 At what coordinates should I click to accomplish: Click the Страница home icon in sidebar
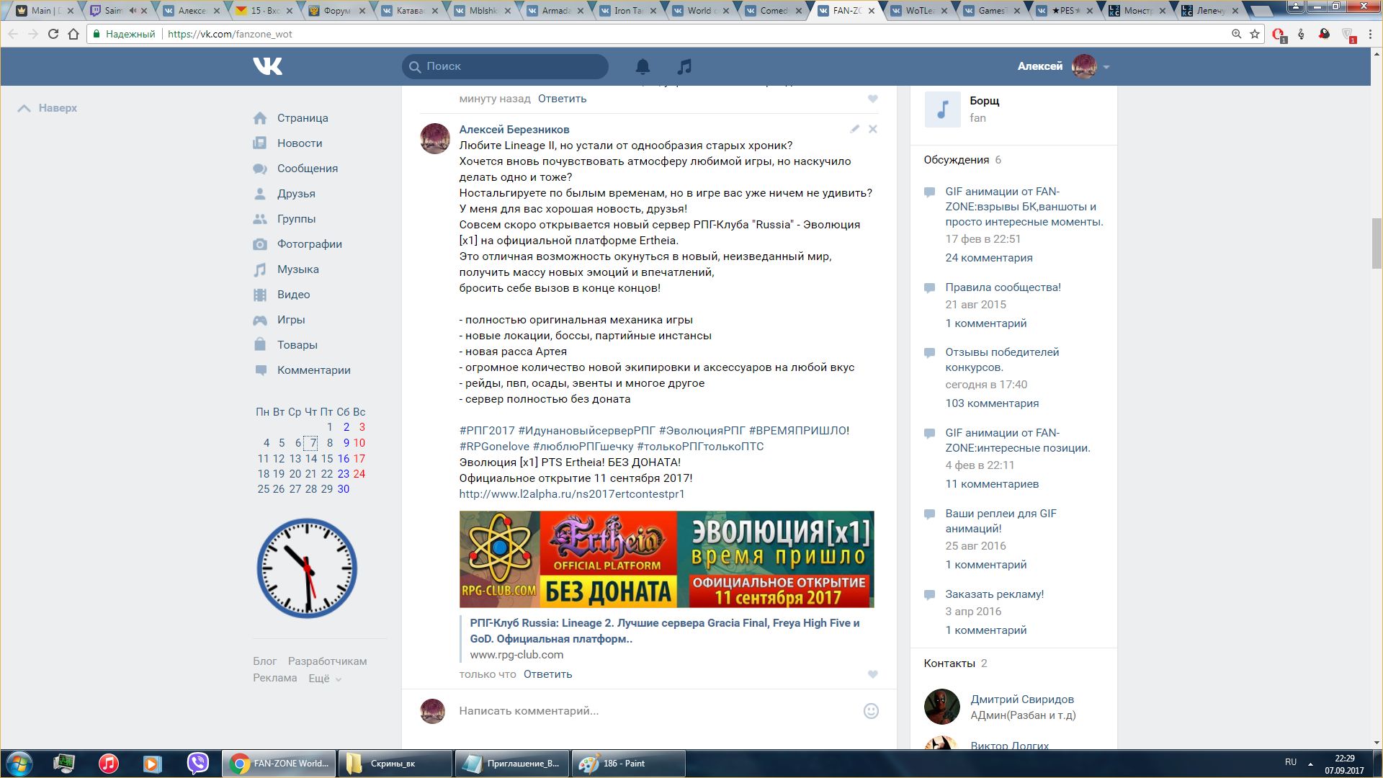260,118
